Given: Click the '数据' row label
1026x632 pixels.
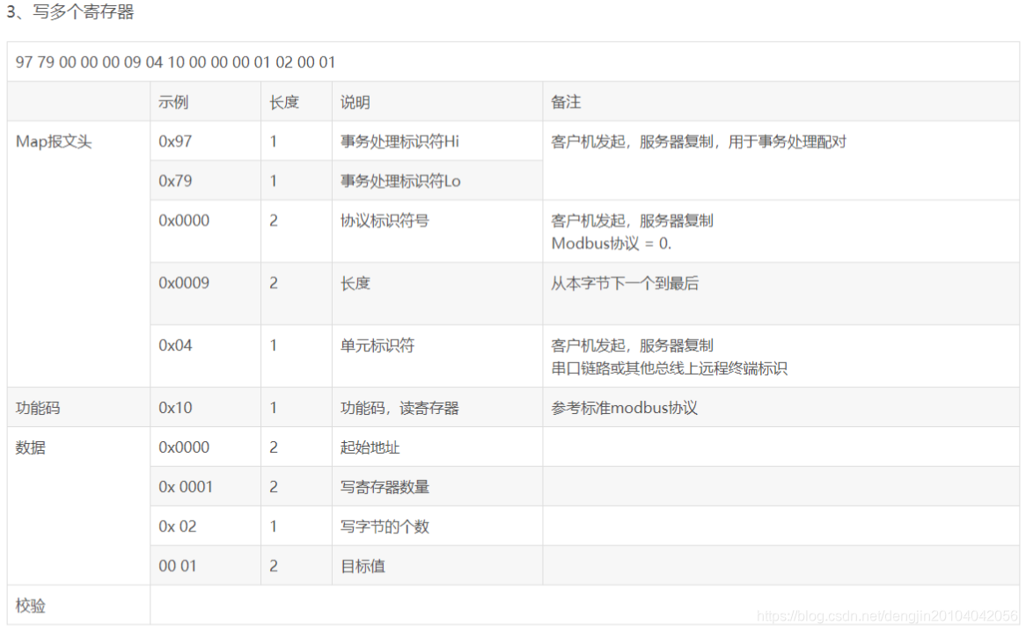Looking at the screenshot, I should pos(31,447).
